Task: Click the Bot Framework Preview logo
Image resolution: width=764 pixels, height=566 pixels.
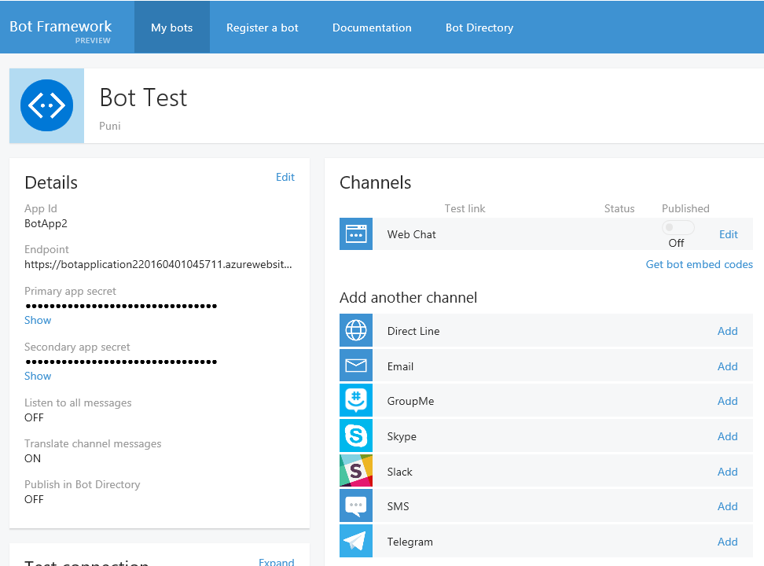Action: pyautogui.click(x=61, y=31)
